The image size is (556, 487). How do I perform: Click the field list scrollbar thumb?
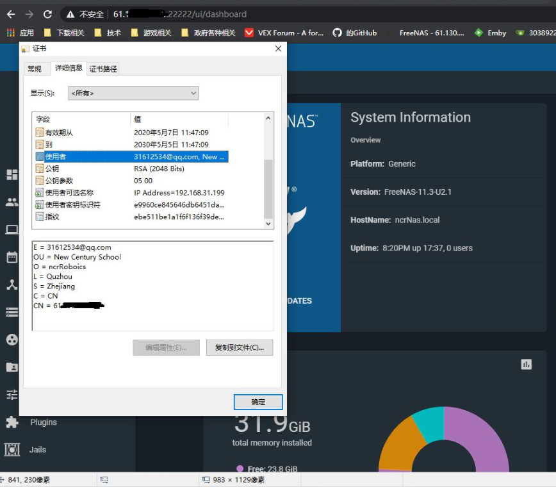(268, 188)
